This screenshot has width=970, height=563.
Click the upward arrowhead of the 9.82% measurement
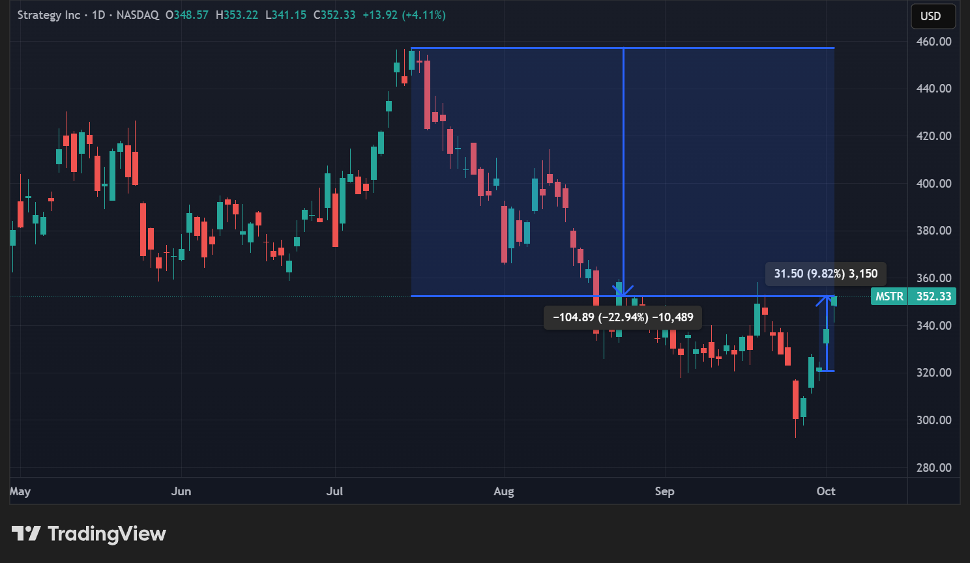[x=827, y=300]
